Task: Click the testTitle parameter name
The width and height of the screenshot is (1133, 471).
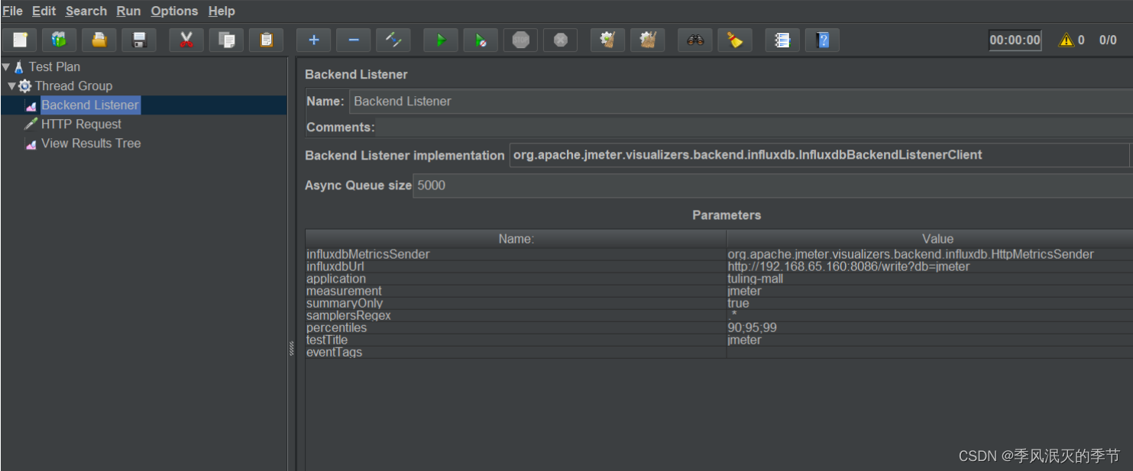Action: click(x=516, y=340)
